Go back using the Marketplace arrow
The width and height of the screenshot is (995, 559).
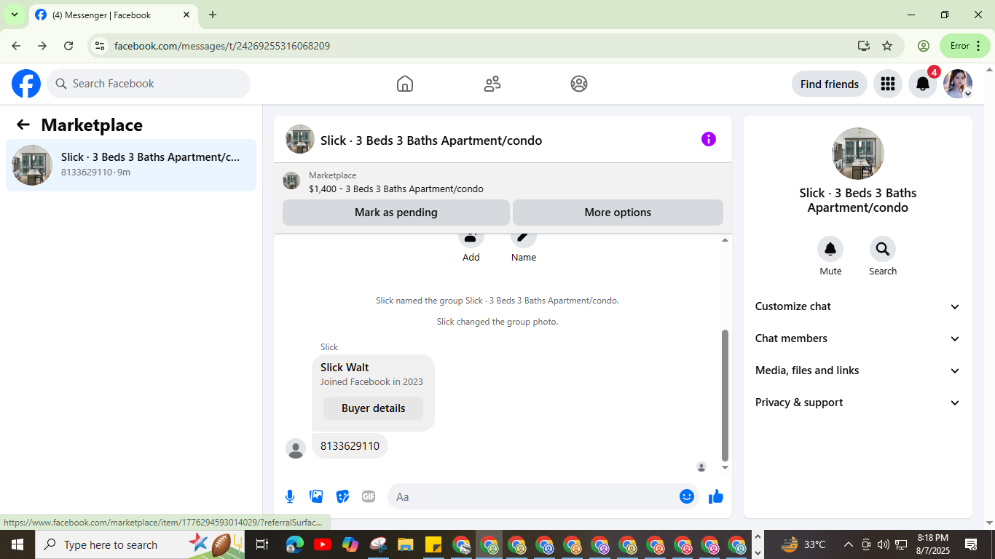coord(23,124)
